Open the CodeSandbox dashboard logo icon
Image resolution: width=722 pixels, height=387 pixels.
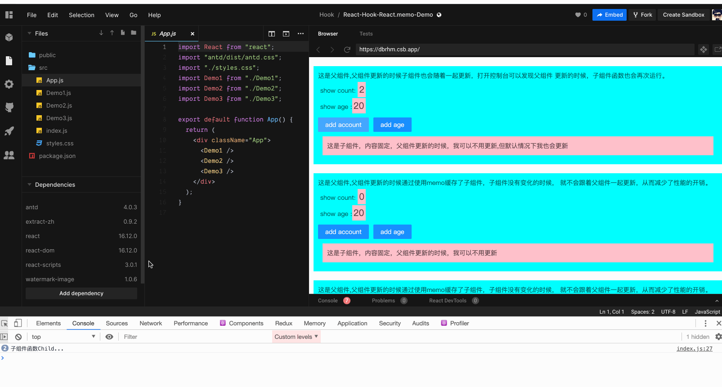point(9,15)
